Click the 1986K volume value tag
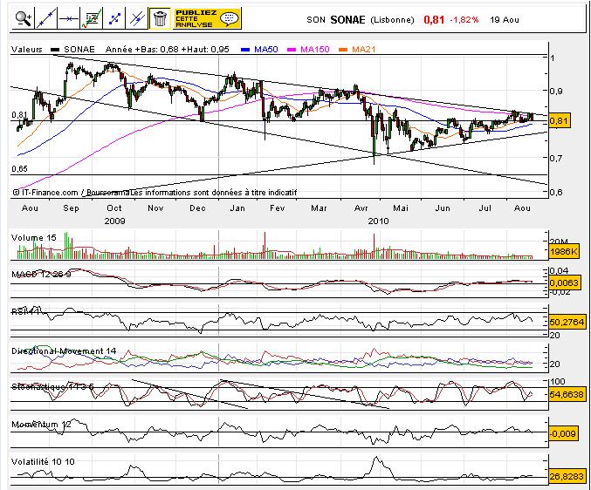This screenshot has height=490, width=591. 563,251
